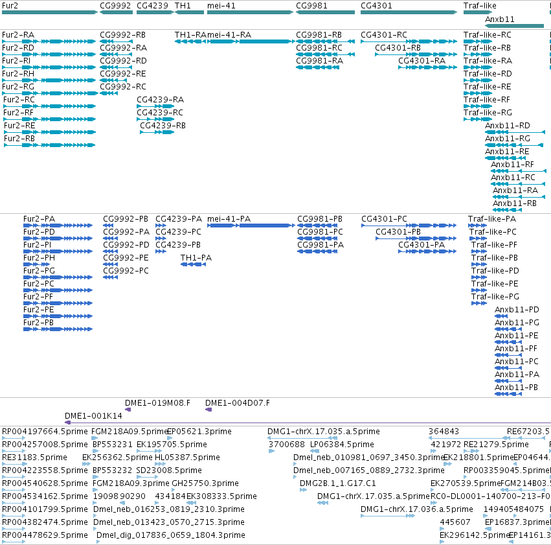Select the CG9992 gene bar
The height and width of the screenshot is (545, 551).
(x=117, y=12)
